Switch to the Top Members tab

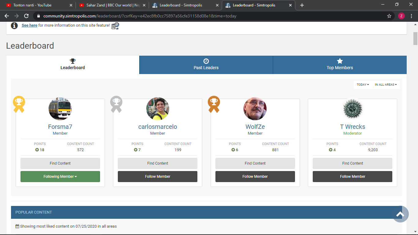click(x=340, y=65)
